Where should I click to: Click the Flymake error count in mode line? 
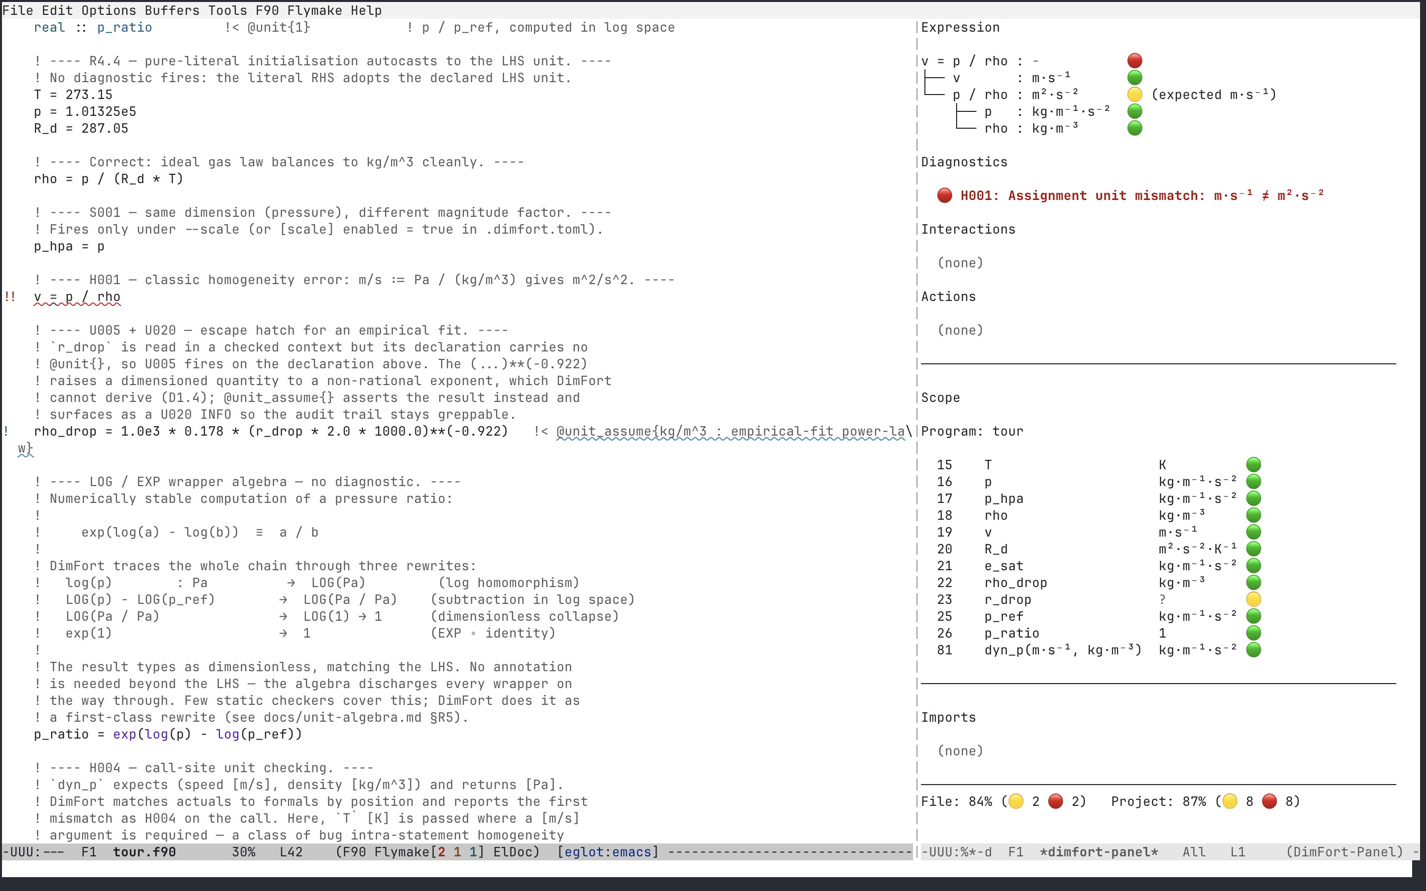point(442,852)
